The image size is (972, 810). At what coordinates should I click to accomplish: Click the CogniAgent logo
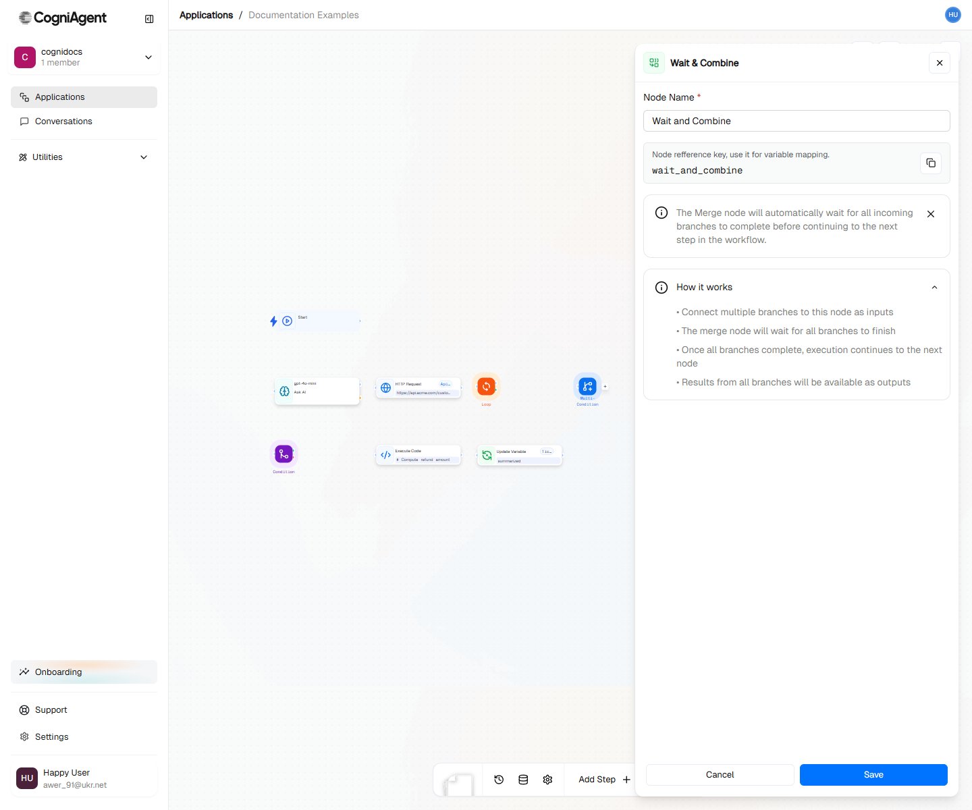[x=63, y=18]
